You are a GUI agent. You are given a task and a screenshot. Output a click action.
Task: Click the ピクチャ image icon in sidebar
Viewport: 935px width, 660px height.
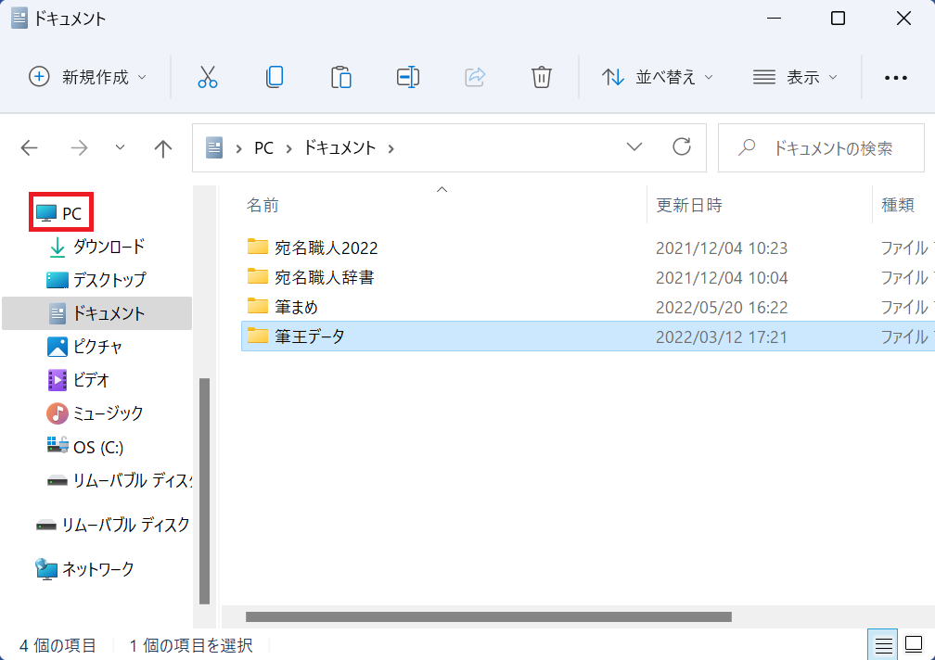click(58, 347)
